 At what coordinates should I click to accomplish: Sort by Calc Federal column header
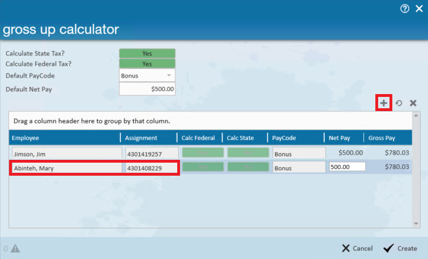click(x=200, y=138)
